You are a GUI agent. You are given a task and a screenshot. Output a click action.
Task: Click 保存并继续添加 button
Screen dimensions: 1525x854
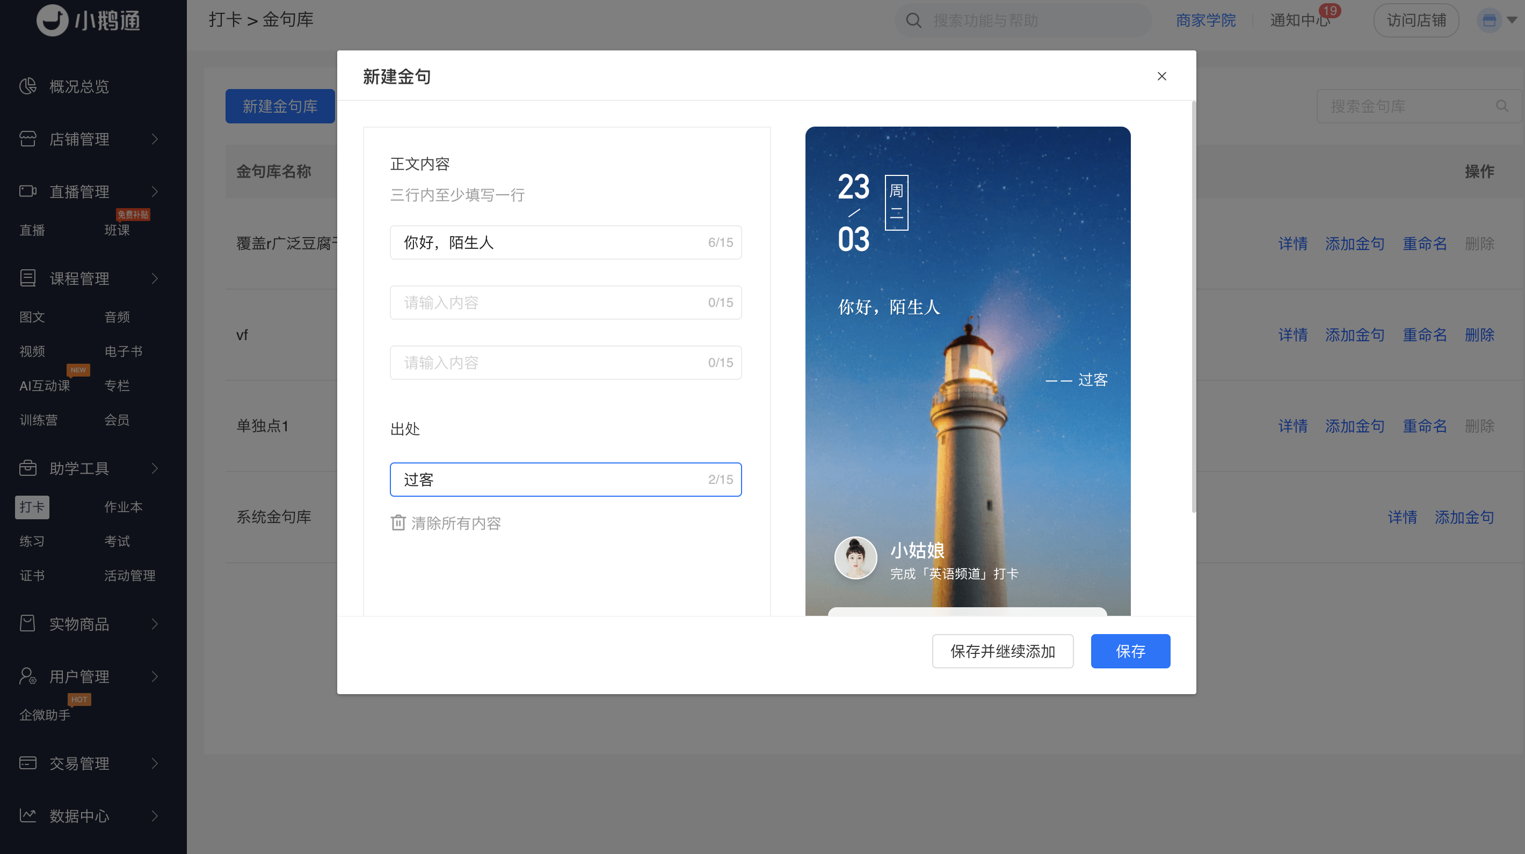1003,651
